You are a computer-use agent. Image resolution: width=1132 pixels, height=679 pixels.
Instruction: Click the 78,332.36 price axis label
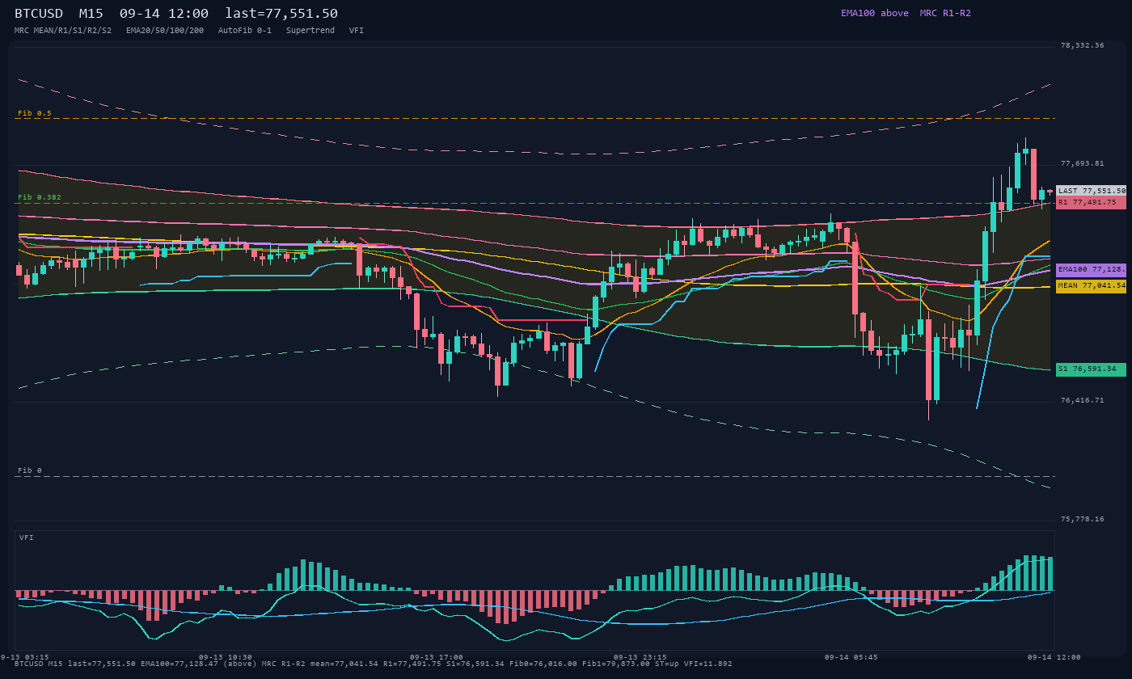coord(1082,45)
